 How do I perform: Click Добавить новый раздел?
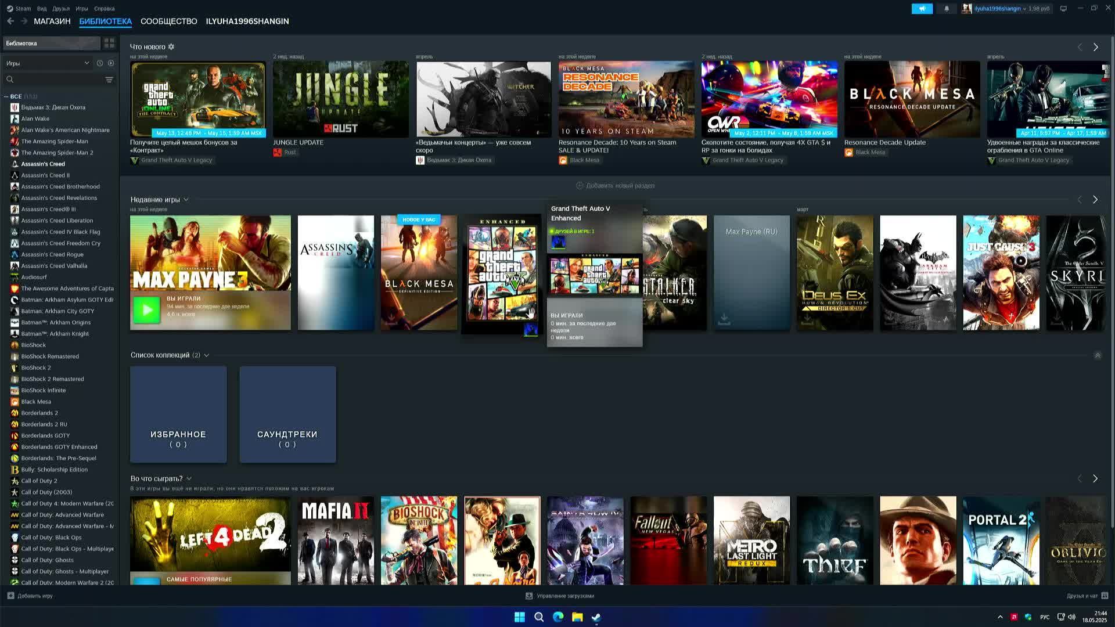click(x=615, y=186)
